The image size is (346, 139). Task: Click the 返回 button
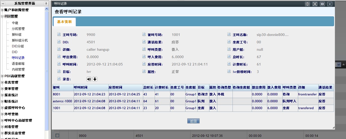pyautogui.click(x=193, y=121)
